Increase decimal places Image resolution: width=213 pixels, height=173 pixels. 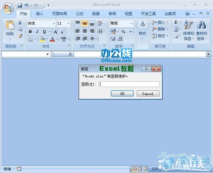click(x=113, y=39)
